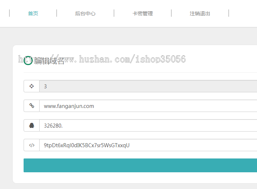
Task: Click the divider bar left of 首页
Action: [x=9, y=13]
